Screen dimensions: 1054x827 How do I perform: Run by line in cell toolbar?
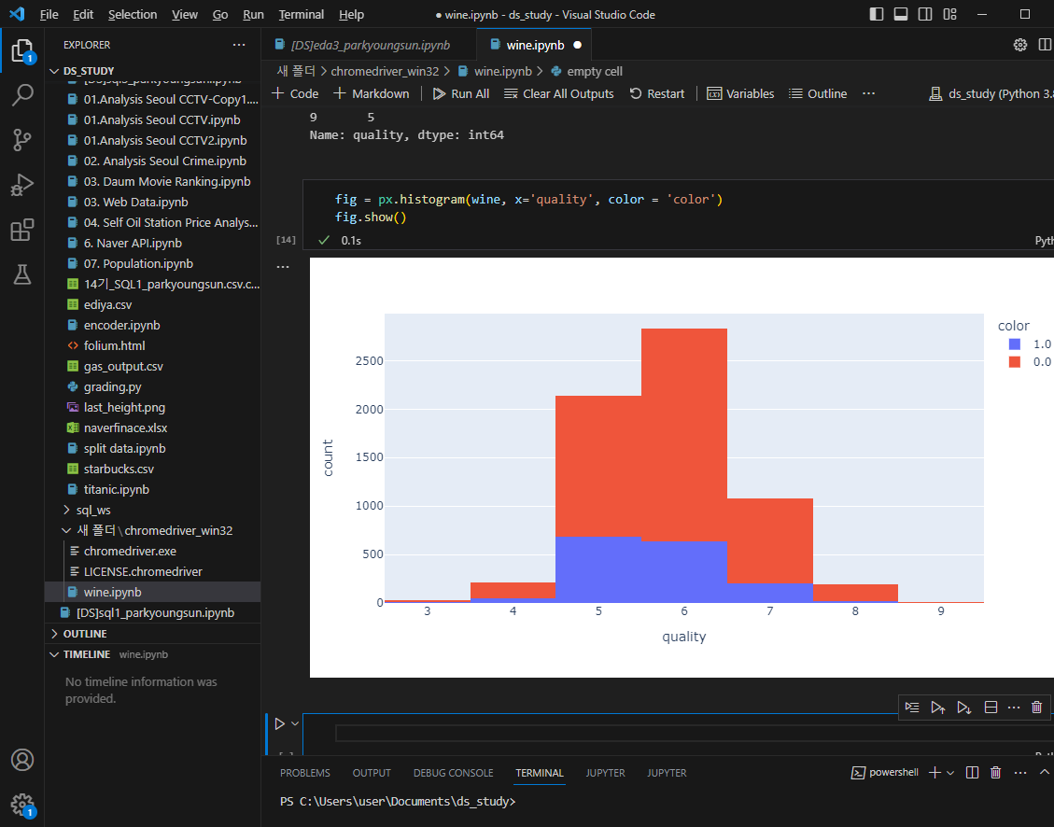[x=912, y=707]
